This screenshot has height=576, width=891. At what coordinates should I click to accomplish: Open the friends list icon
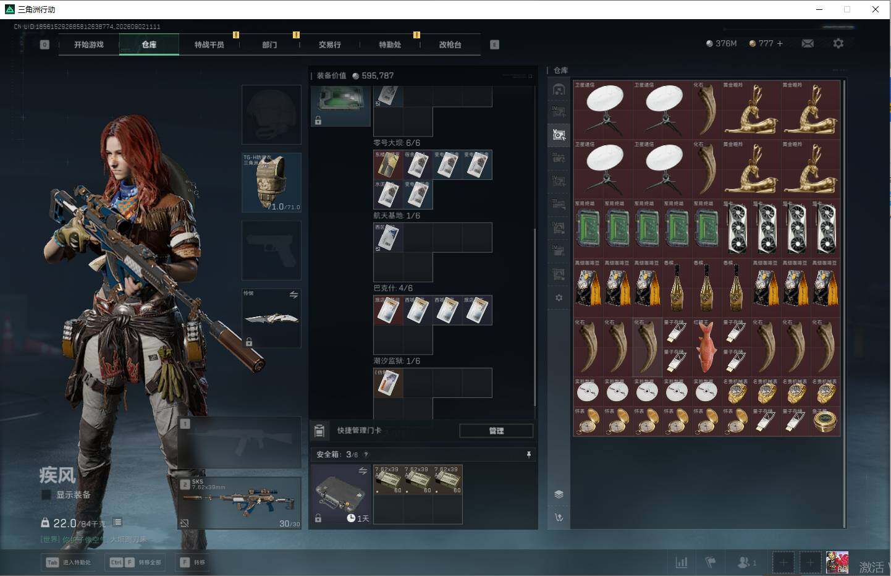(x=747, y=562)
